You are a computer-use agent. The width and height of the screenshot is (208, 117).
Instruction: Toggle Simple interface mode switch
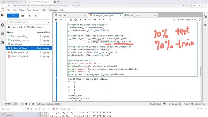[15, 104]
